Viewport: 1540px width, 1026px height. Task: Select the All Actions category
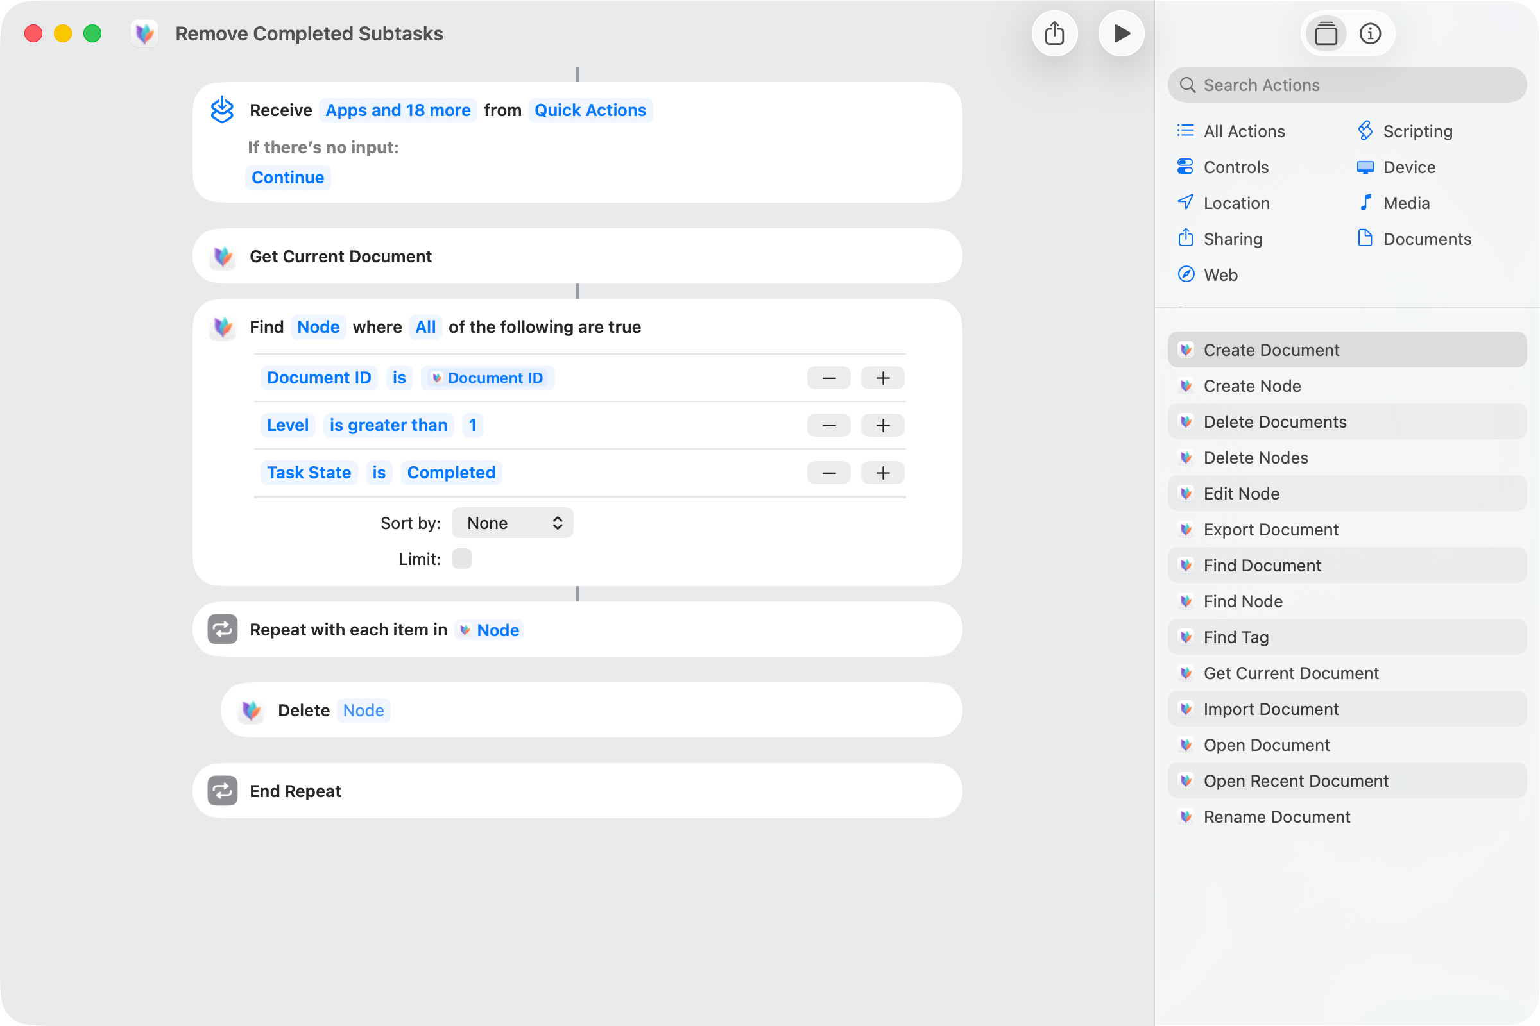1231,131
